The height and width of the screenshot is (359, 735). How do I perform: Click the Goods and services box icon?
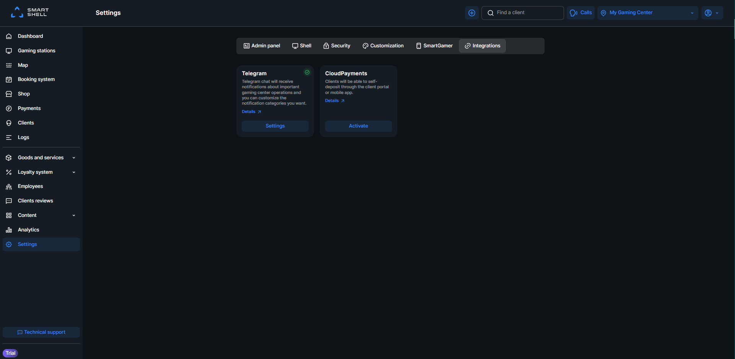(x=9, y=158)
